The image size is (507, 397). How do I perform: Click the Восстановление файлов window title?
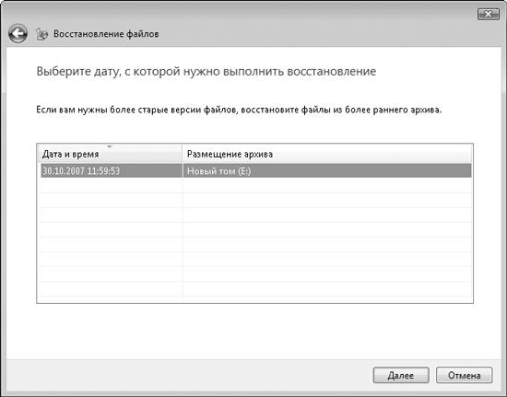106,34
